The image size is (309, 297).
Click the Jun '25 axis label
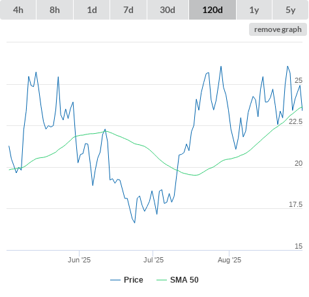[79, 260]
